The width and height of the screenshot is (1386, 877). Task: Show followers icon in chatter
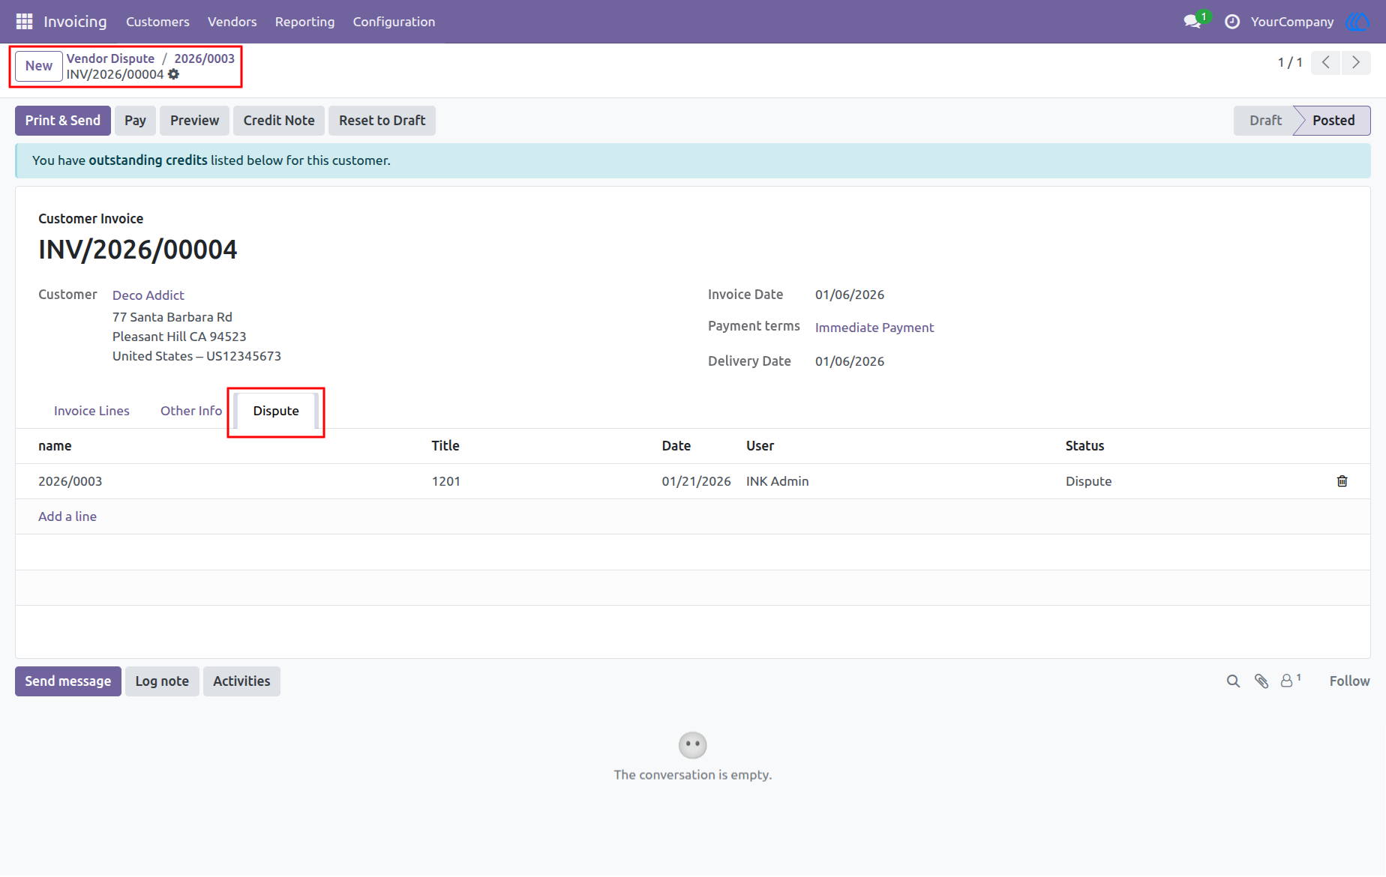pyautogui.click(x=1291, y=681)
